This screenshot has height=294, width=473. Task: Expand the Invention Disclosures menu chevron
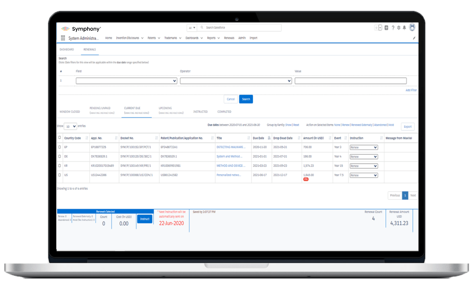point(142,38)
